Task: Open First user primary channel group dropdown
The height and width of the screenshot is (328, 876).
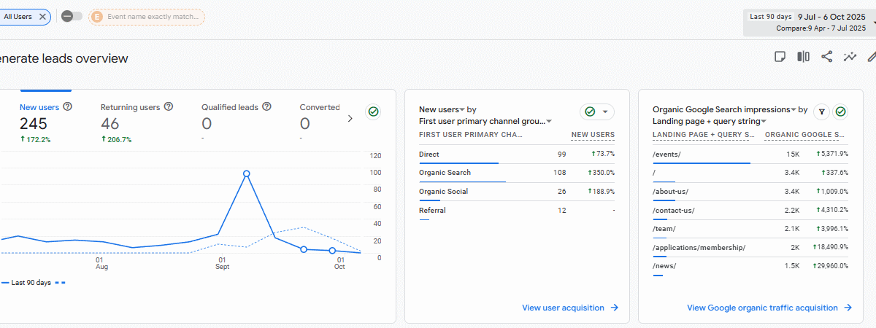Action: (548, 122)
